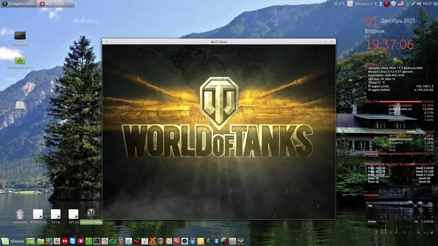Open the Домашняя папка desktop folder
The height and width of the screenshot is (246, 438).
point(20,62)
